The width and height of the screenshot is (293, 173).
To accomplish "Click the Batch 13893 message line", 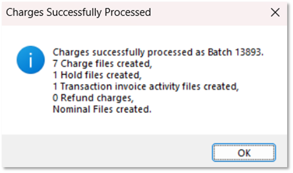I will click(158, 52).
